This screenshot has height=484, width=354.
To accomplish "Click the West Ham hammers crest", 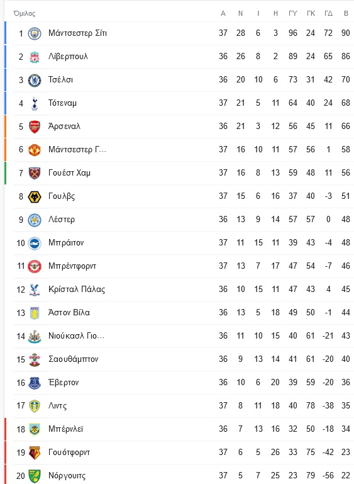I will [x=35, y=173].
